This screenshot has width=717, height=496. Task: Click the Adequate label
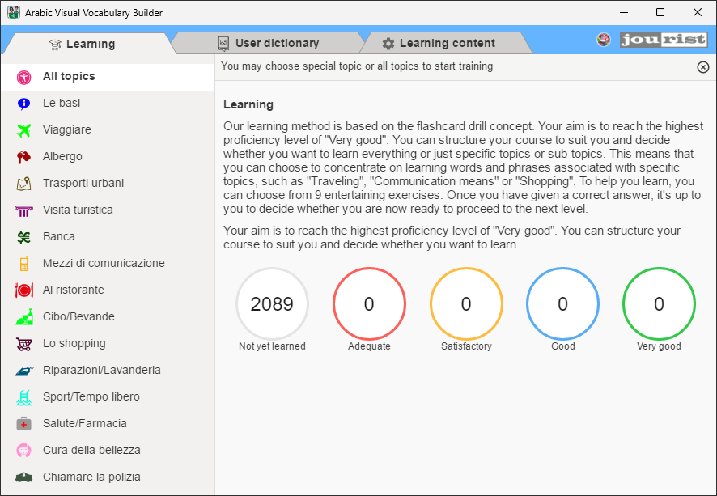369,346
